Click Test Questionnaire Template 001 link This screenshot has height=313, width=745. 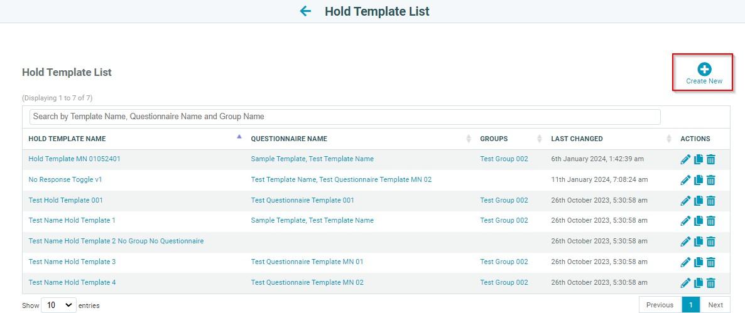303,200
